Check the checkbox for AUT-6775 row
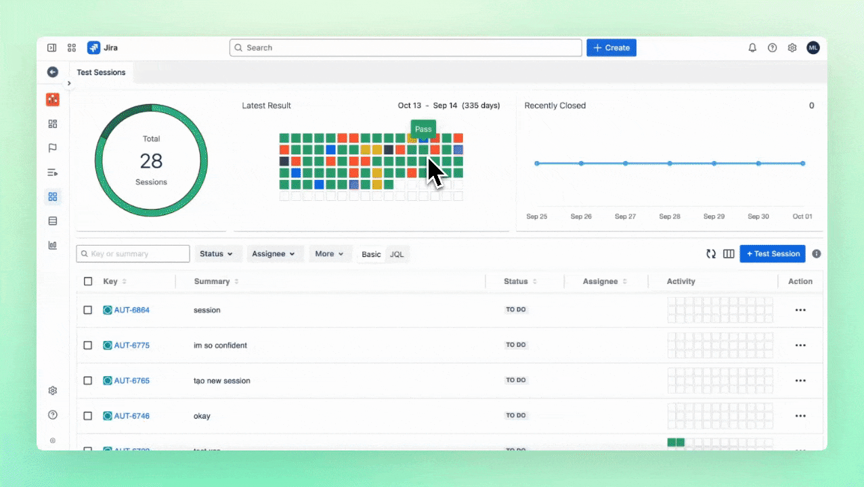Image resolution: width=864 pixels, height=487 pixels. (87, 345)
